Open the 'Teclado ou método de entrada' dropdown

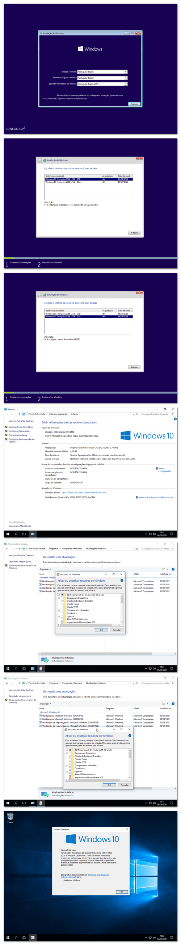(x=102, y=84)
